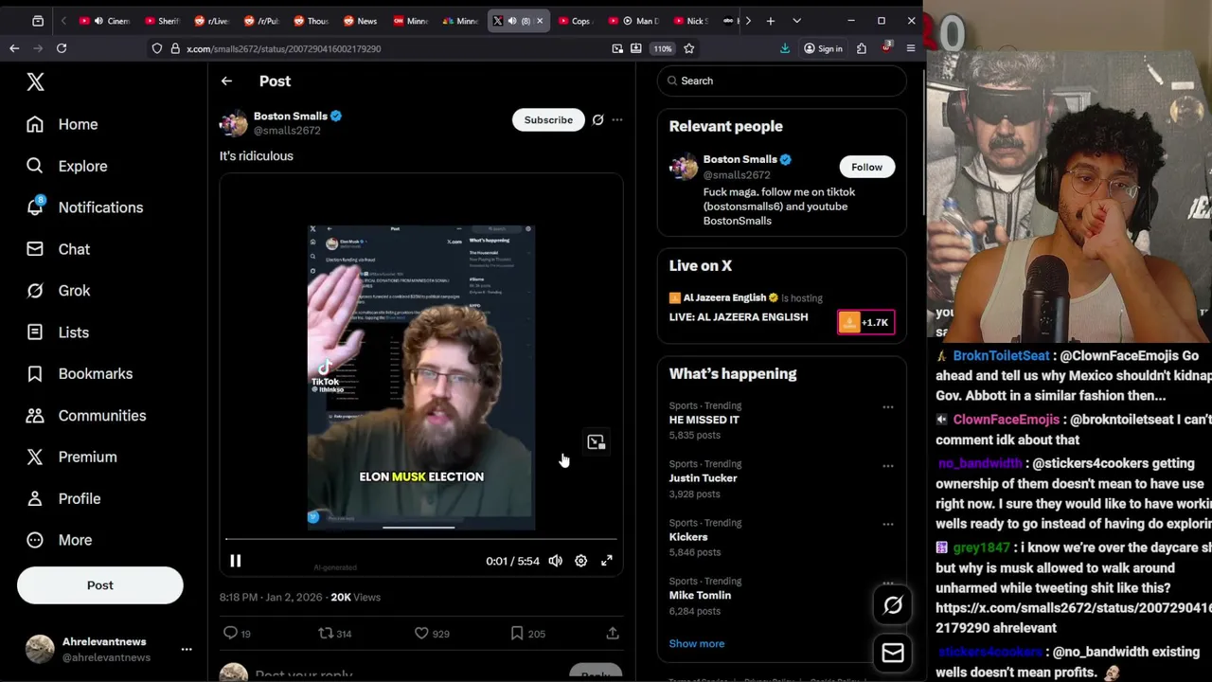Reload the page in the browser toolbar
Image resolution: width=1212 pixels, height=682 pixels.
click(62, 48)
